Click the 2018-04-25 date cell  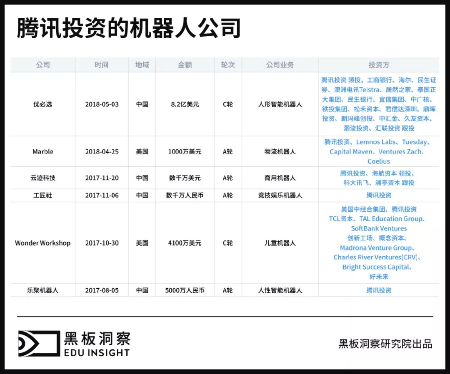[102, 151]
